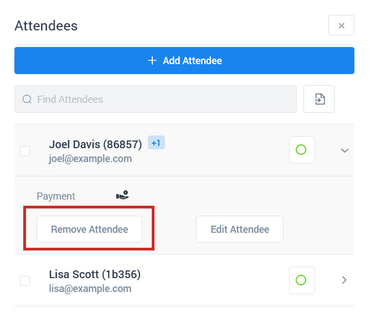Image resolution: width=371 pixels, height=334 pixels.
Task: Click the search magnifier icon
Action: tap(27, 99)
